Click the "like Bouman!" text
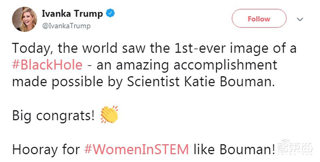The image size is (320, 162). (234, 149)
